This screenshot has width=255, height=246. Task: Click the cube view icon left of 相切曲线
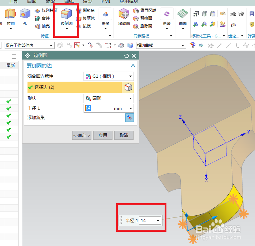130,45
